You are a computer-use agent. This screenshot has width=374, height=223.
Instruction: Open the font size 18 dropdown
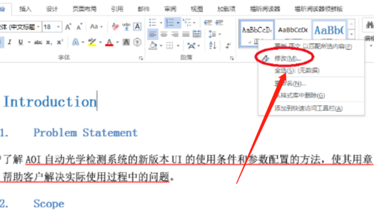tap(58, 27)
